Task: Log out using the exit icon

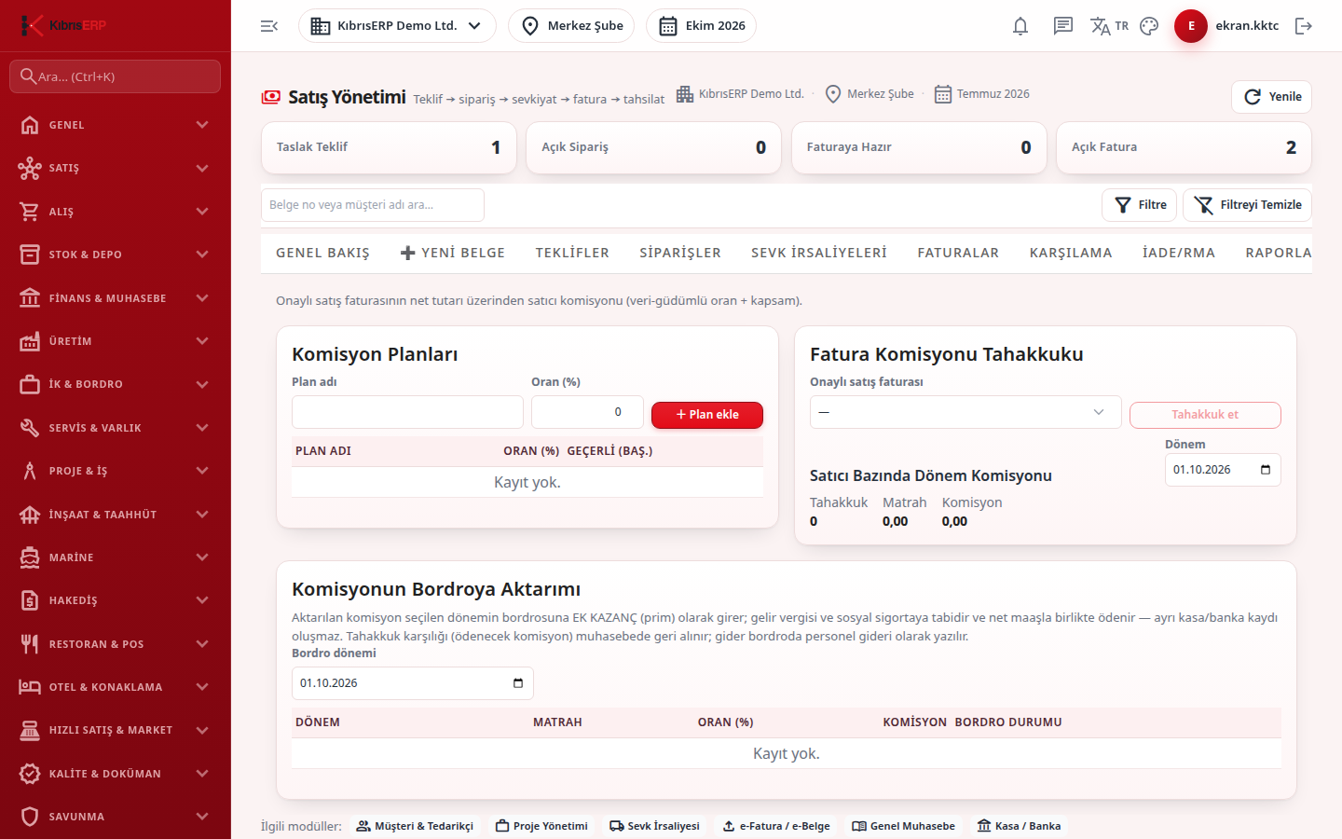Action: tap(1304, 26)
